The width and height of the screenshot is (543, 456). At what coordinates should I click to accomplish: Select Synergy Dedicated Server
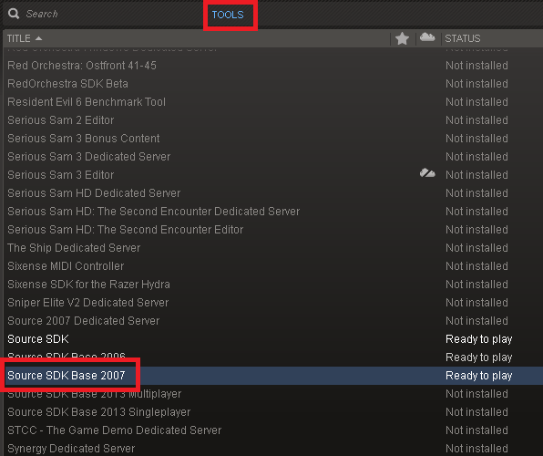click(x=71, y=449)
